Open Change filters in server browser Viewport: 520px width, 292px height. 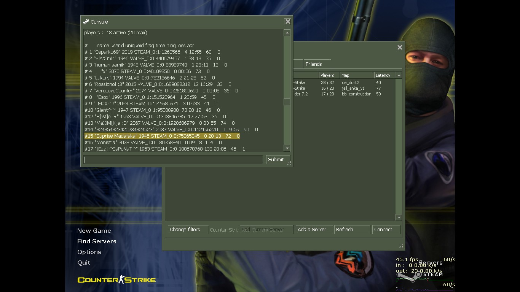point(188,230)
